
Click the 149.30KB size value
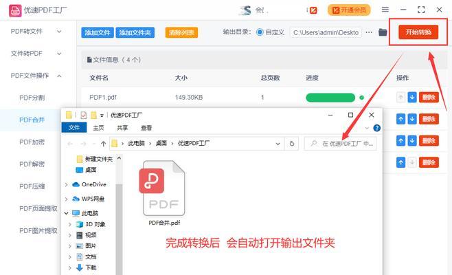coord(189,97)
